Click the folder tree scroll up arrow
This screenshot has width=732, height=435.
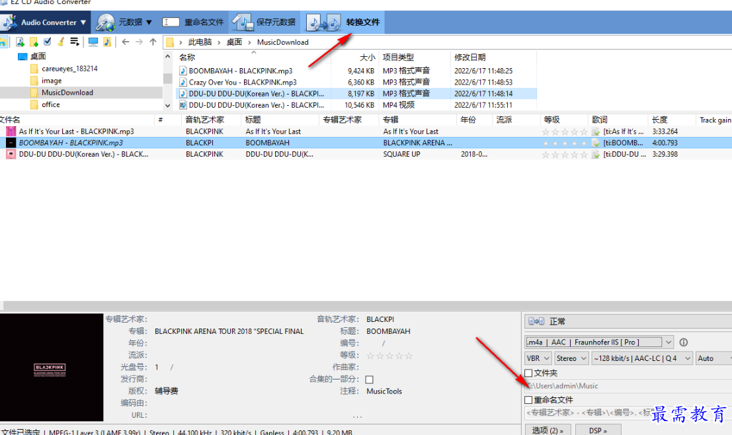(x=167, y=56)
